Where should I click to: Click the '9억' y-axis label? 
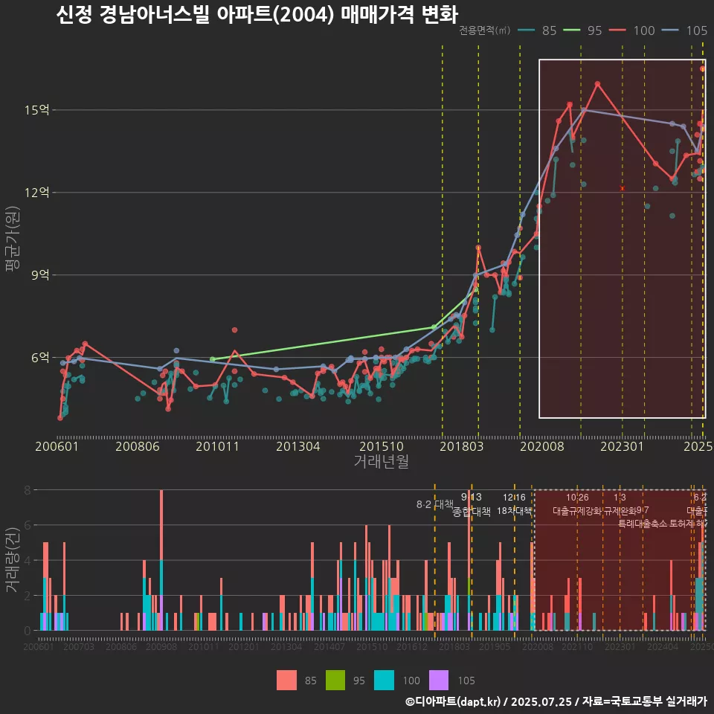coord(40,274)
